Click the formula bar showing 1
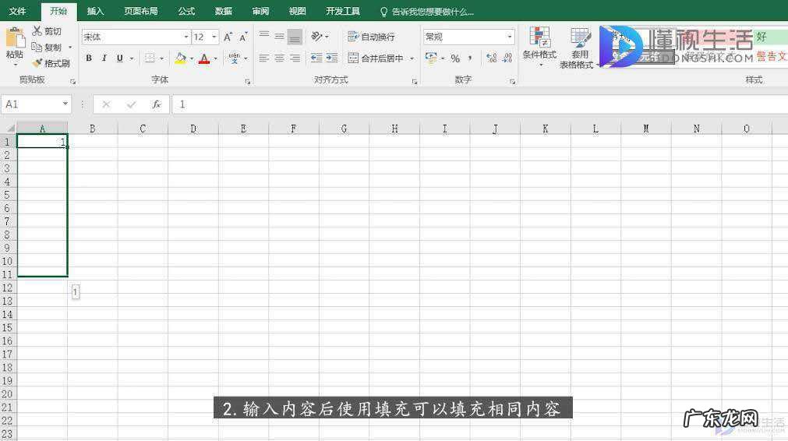788x441 pixels. pyautogui.click(x=479, y=104)
